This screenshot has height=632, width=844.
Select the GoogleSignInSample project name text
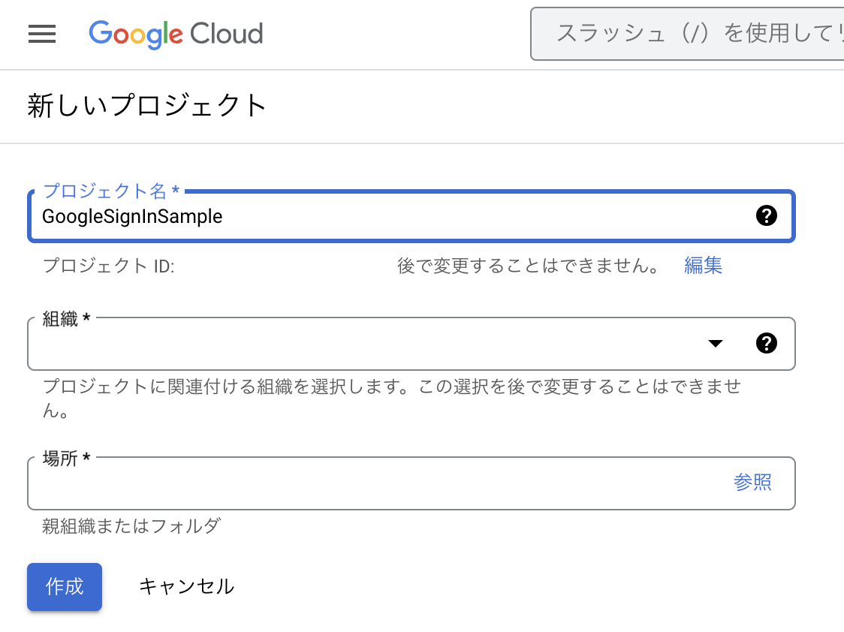(x=131, y=216)
